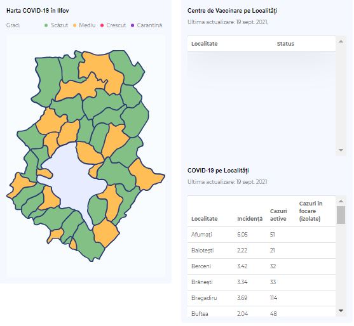Sort COVID-19 table by Cazuri active header

[278, 215]
